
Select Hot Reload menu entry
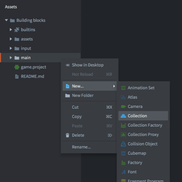point(89,74)
